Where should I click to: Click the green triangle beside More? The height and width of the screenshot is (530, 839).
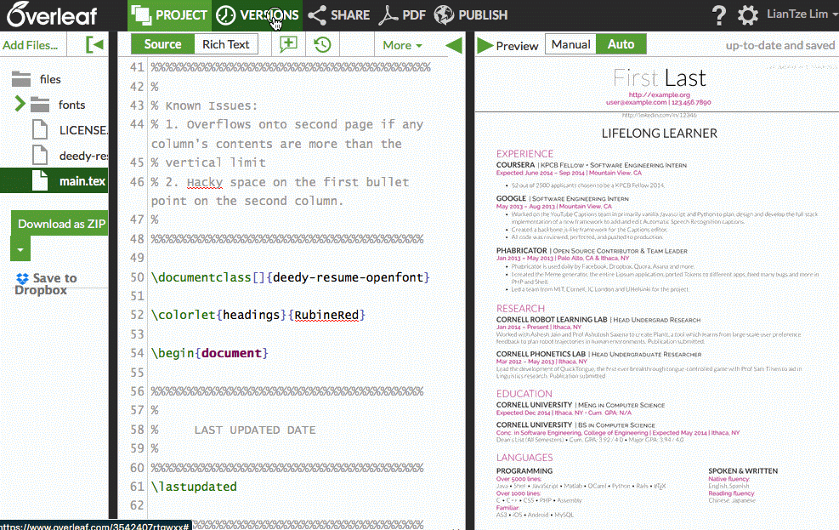pyautogui.click(x=454, y=45)
